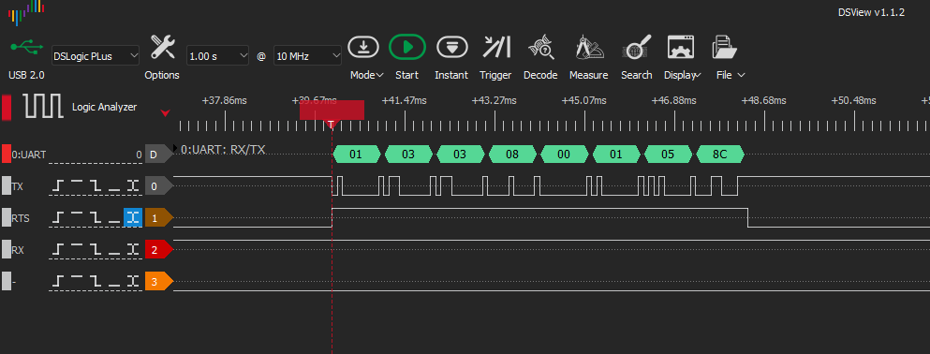
Task: Open the File menu icon
Action: pyautogui.click(x=724, y=47)
